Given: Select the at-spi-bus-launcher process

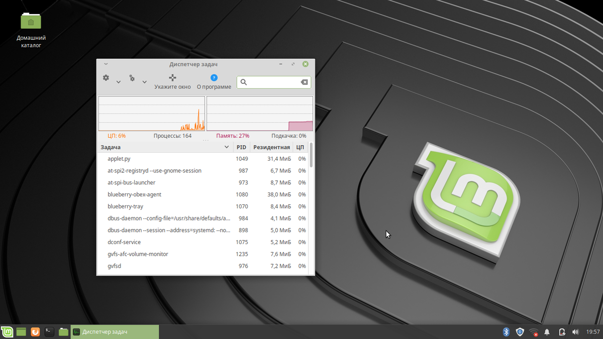Looking at the screenshot, I should click(x=203, y=182).
